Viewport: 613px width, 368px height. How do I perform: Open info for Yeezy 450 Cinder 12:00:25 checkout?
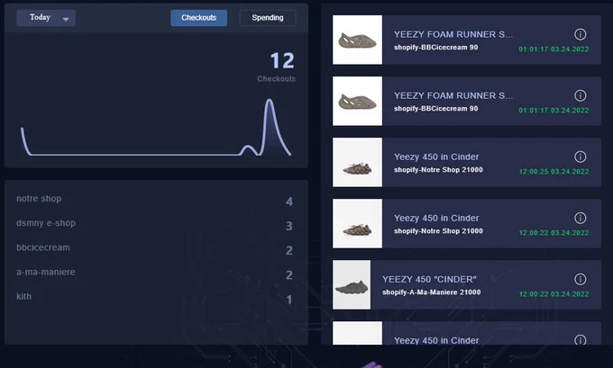[581, 157]
